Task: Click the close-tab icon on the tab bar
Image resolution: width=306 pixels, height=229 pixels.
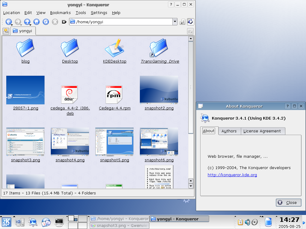Action: (190, 31)
